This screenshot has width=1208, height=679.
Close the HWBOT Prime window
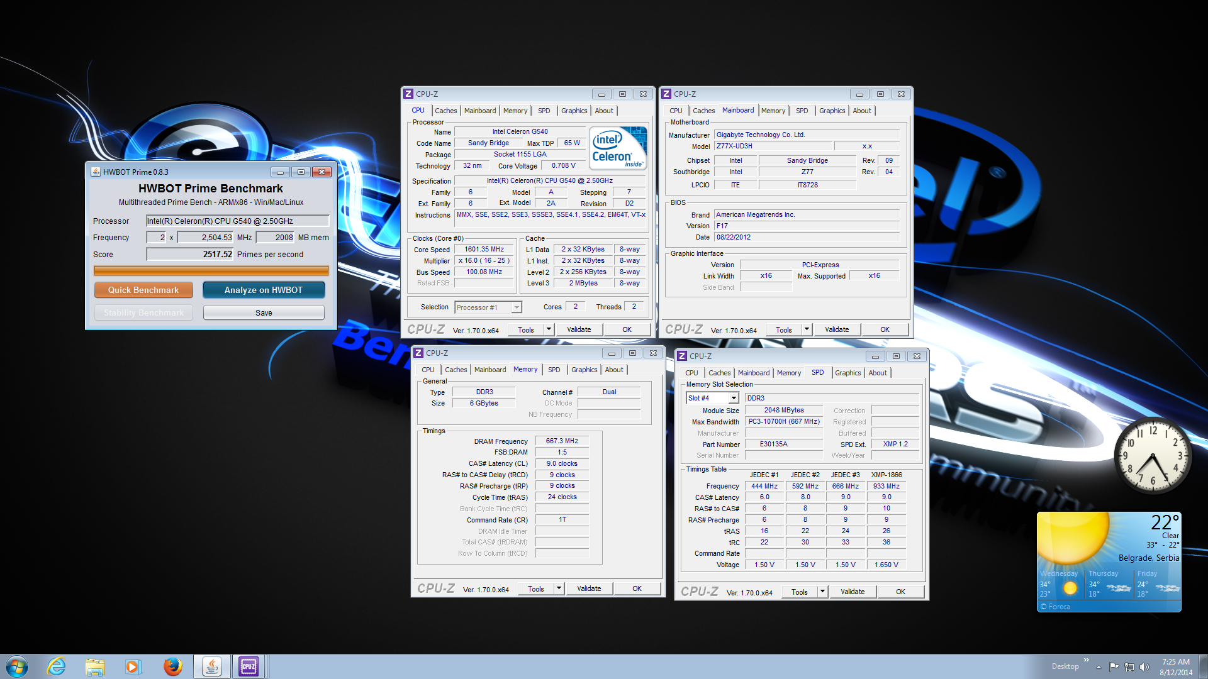pyautogui.click(x=322, y=172)
